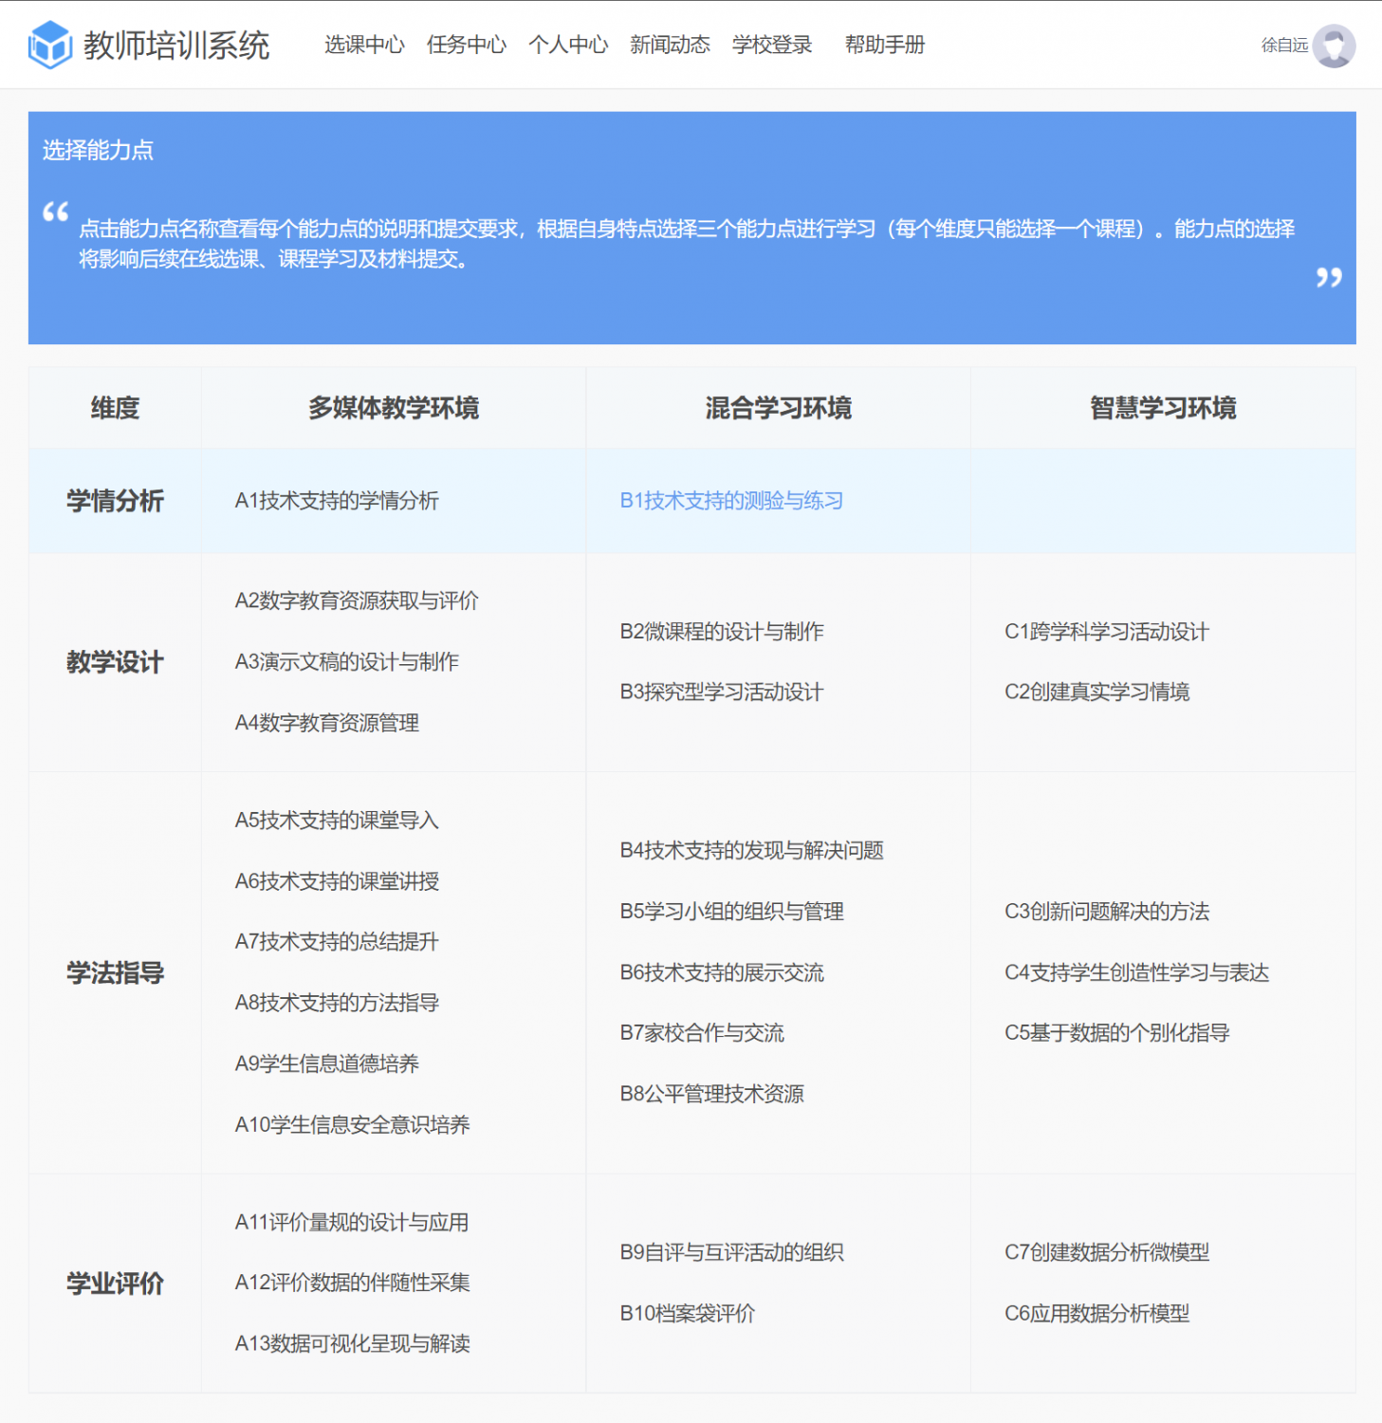
Task: Click the 学法指导 row label
Action: pyautogui.click(x=115, y=972)
